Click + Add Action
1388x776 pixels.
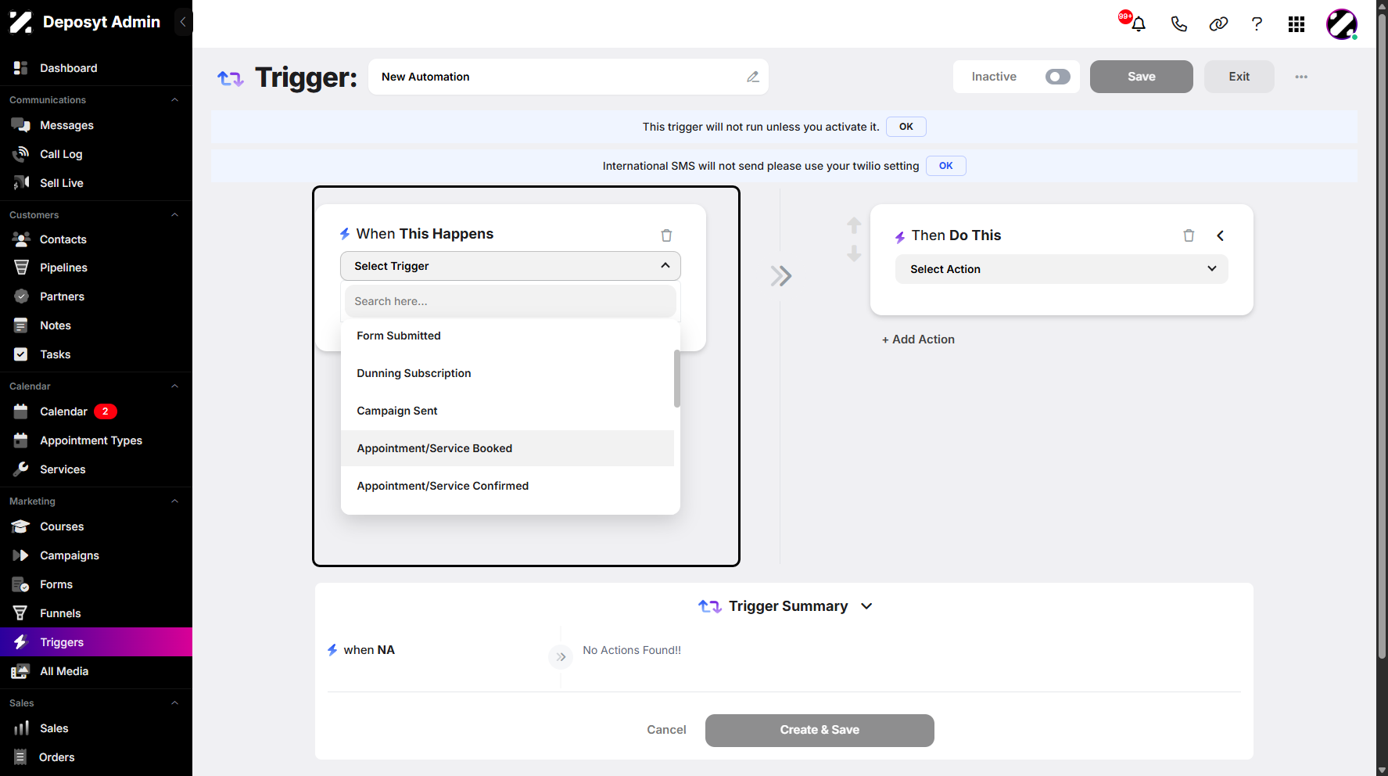point(918,339)
